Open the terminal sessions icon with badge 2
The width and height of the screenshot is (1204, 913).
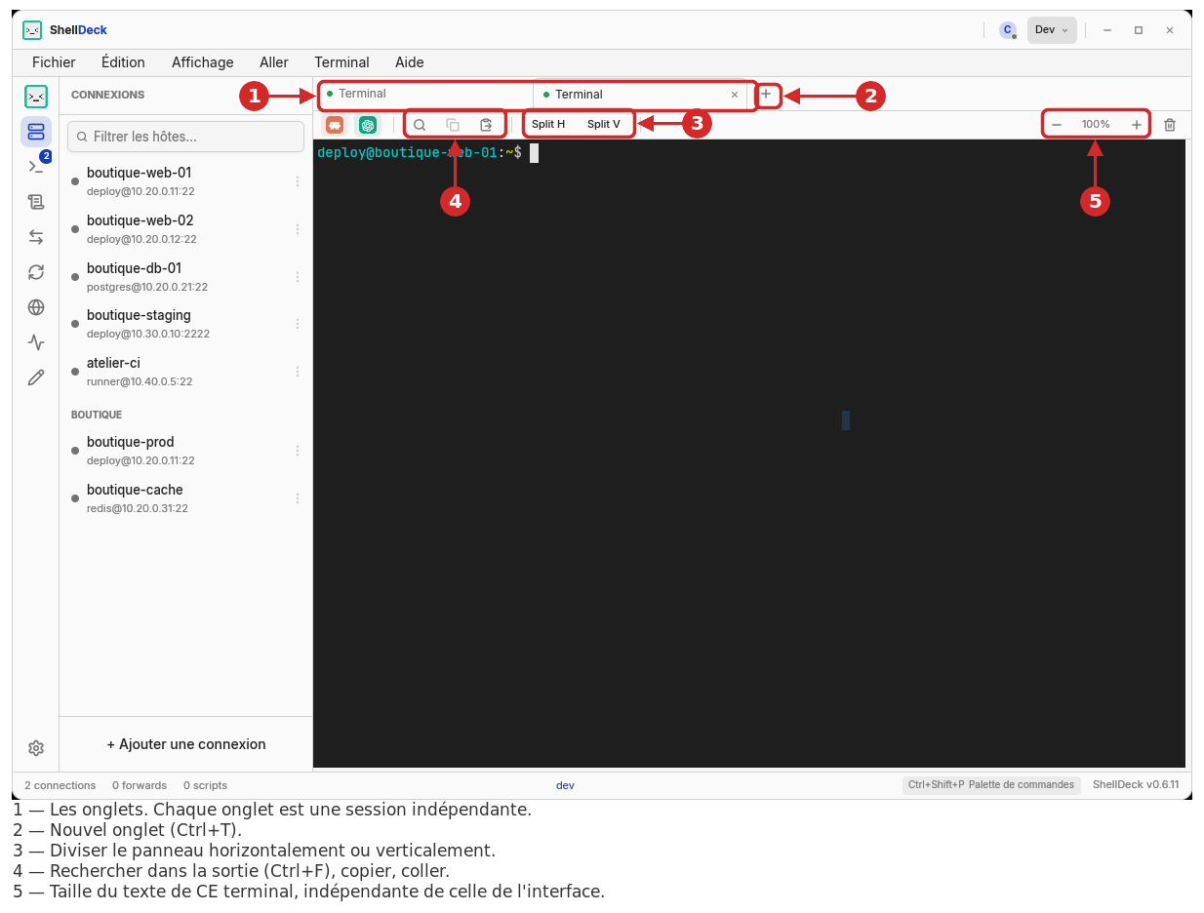tap(36, 166)
